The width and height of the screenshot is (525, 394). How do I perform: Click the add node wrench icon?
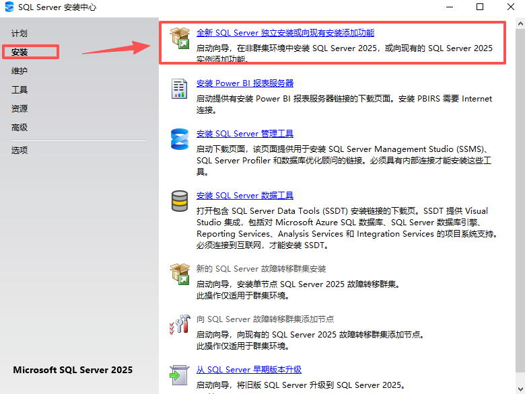180,324
